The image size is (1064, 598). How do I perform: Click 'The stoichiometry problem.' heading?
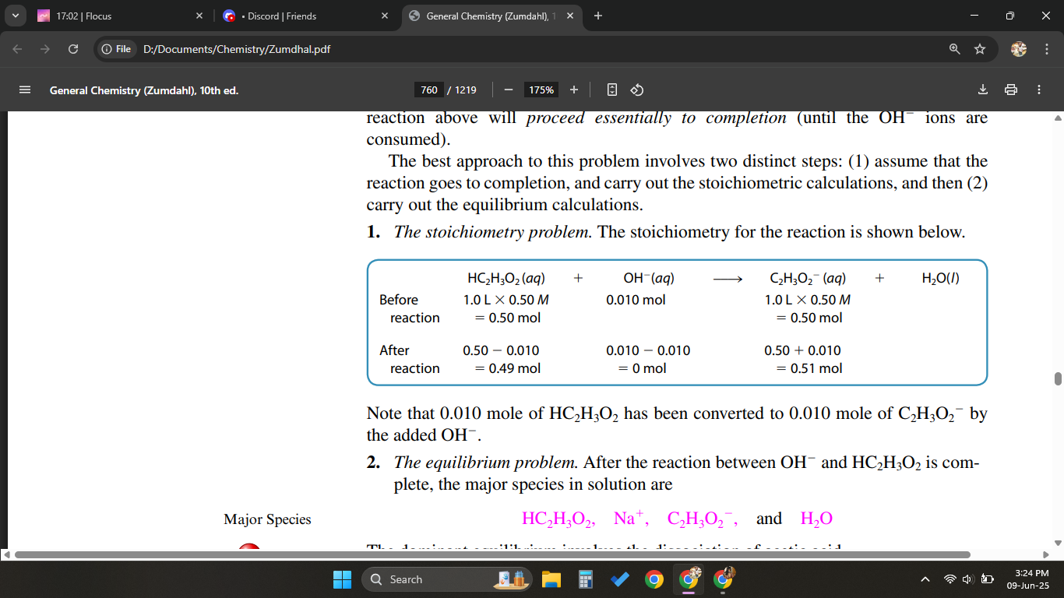click(493, 232)
